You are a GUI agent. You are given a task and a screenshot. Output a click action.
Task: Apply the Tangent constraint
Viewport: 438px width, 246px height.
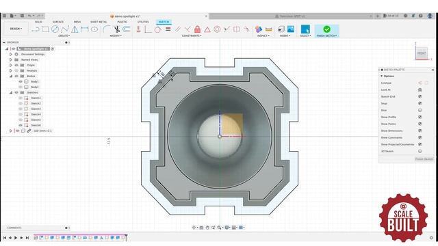[158, 29]
